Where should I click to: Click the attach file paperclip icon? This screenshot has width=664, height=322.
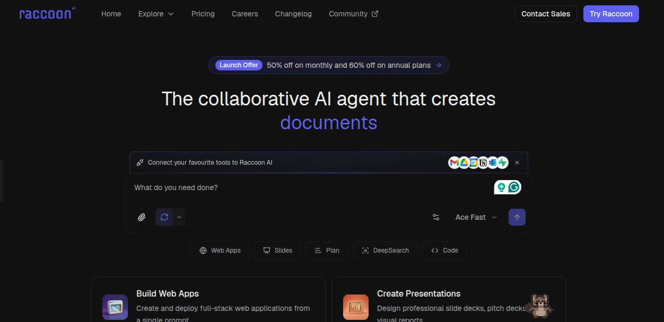[x=142, y=217]
